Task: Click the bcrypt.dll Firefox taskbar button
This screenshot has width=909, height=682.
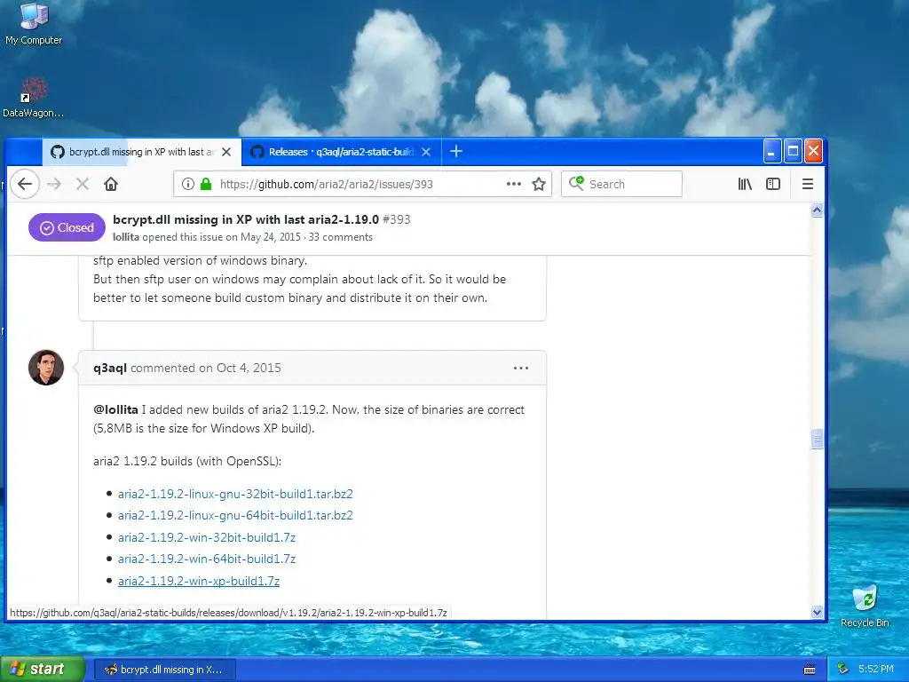Action: point(164,670)
